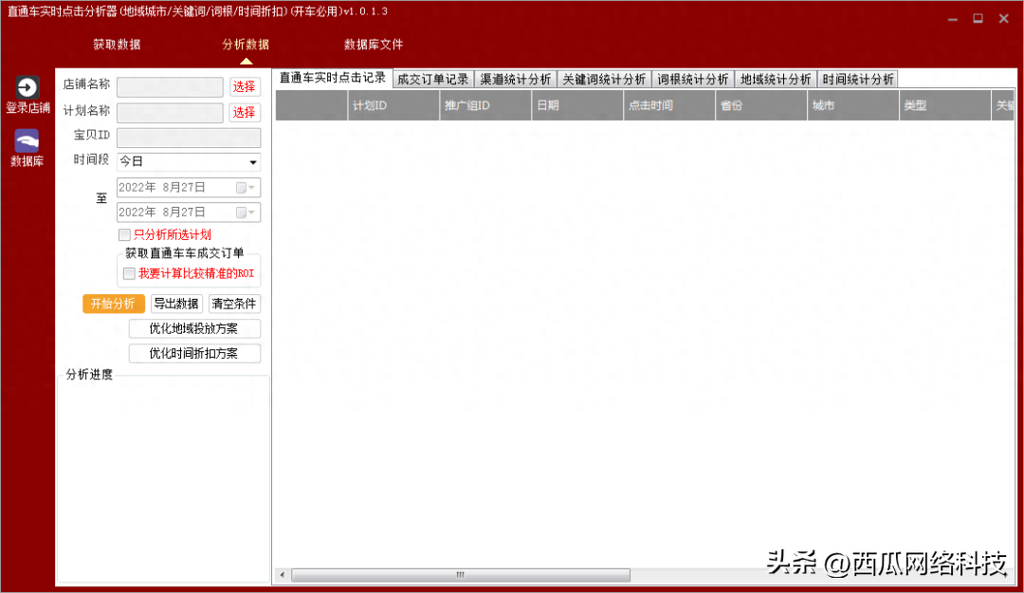This screenshot has height=593, width=1024.
Task: Click the 导出数据 button
Action: pos(176,304)
